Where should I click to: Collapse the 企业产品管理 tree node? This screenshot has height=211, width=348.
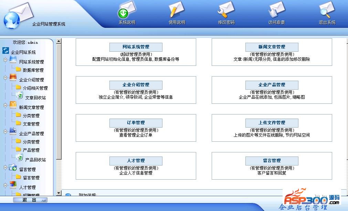(5, 132)
